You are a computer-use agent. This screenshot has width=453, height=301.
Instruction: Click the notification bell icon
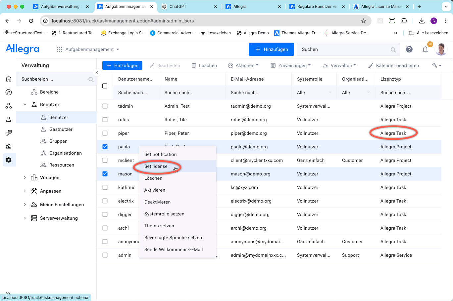(x=425, y=50)
